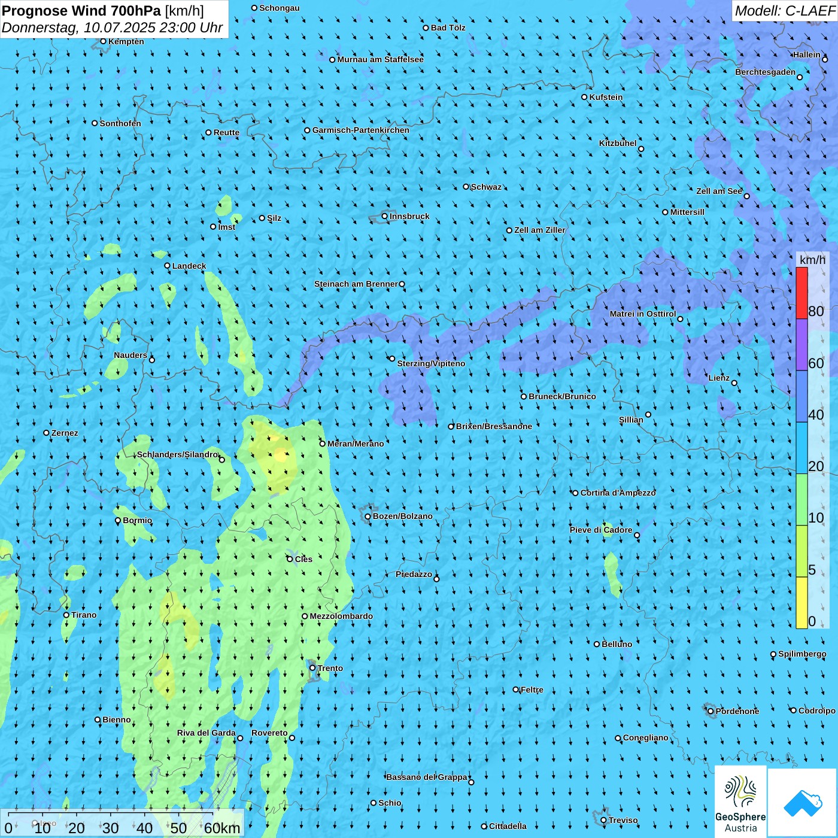
Task: Click the 'Steinach am Brenner' label
Action: pos(356,284)
